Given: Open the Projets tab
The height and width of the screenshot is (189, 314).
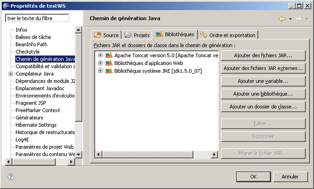Looking at the screenshot, I should point(137,35).
